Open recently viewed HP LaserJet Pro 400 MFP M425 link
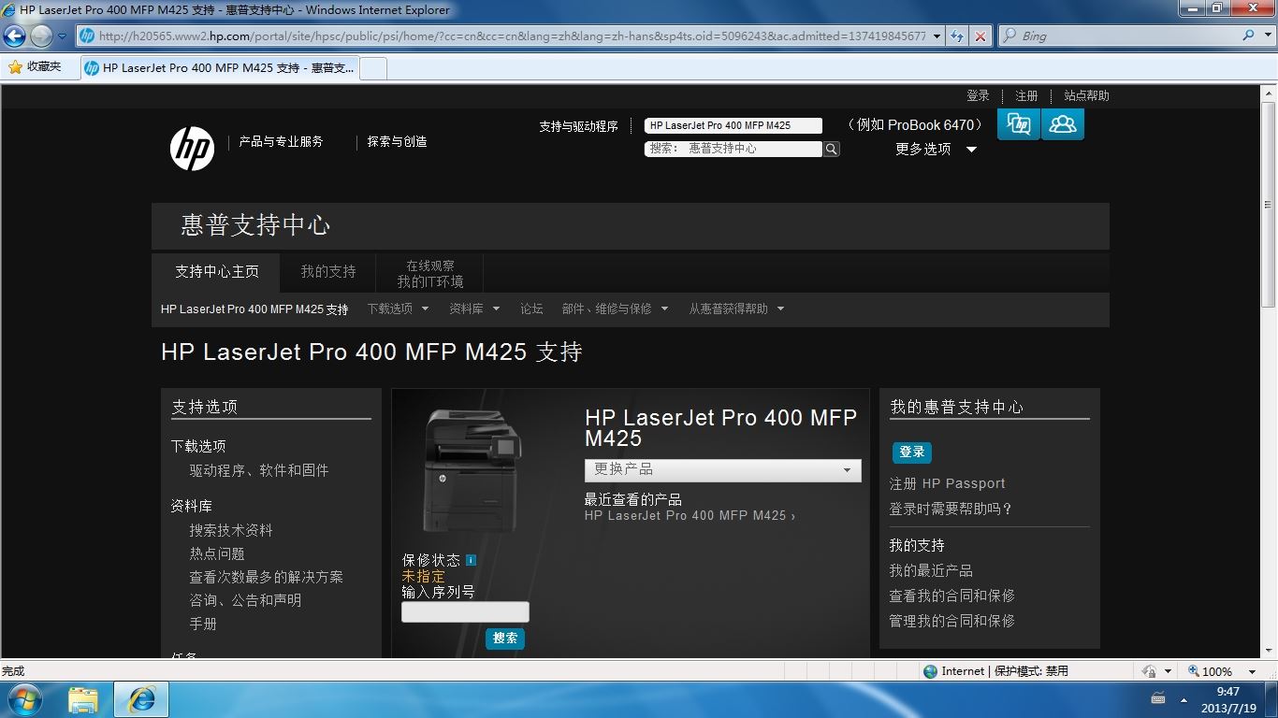The width and height of the screenshot is (1278, 718). (690, 515)
